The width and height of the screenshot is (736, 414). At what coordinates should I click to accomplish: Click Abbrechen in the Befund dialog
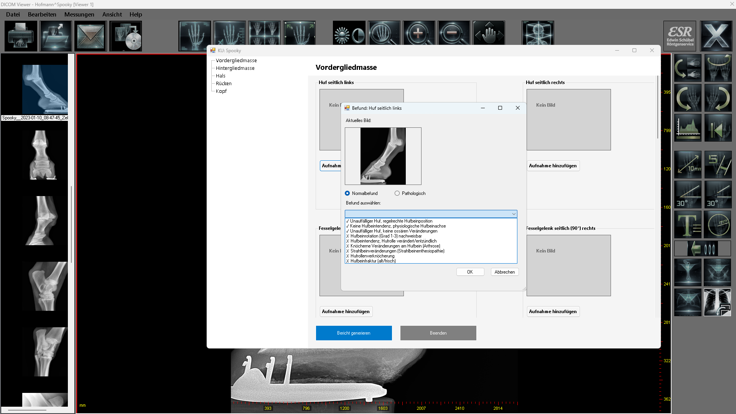505,272
